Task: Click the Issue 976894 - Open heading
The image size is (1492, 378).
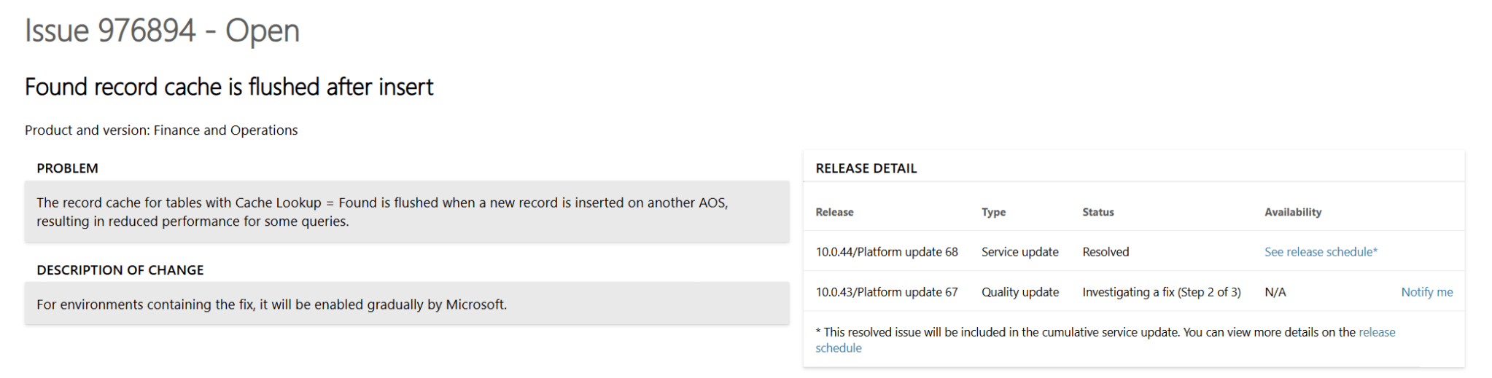Action: pyautogui.click(x=162, y=31)
